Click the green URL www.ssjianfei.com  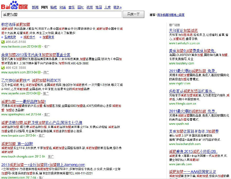[x=13, y=93]
